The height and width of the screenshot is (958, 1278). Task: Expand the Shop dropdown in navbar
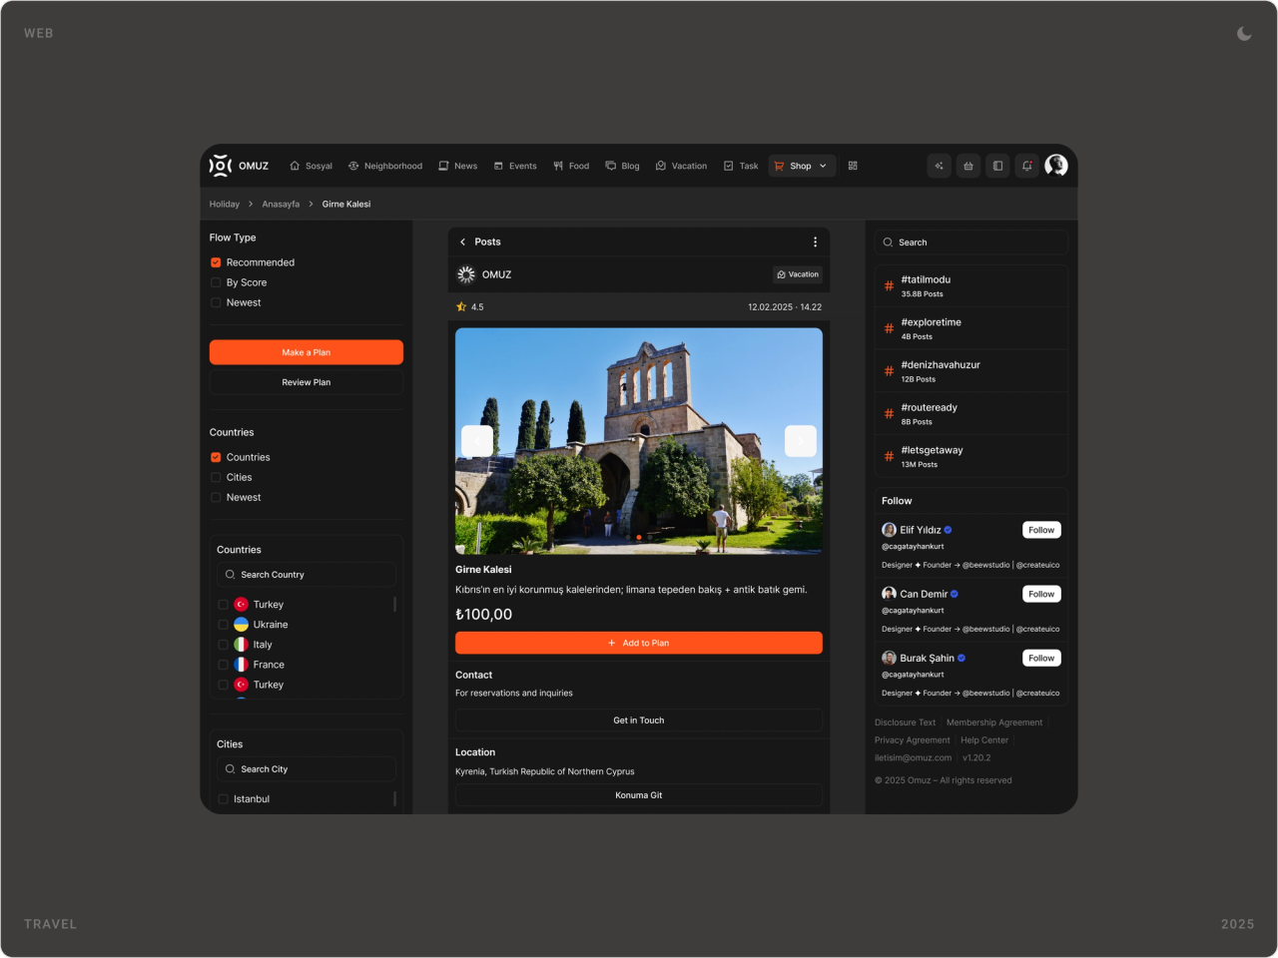[x=802, y=166]
